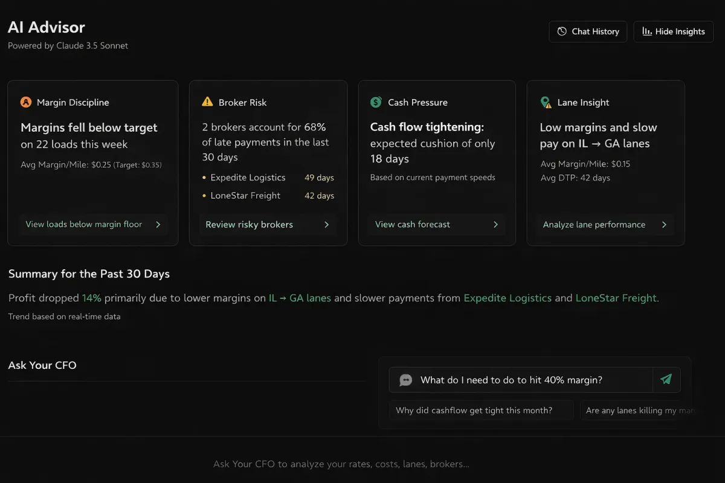This screenshot has height=483, width=725.
Task: Follow the Expedite Logistics link in summary
Action: [x=507, y=298]
